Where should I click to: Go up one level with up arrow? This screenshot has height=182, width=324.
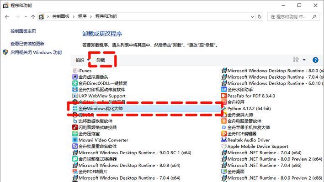tap(33, 17)
